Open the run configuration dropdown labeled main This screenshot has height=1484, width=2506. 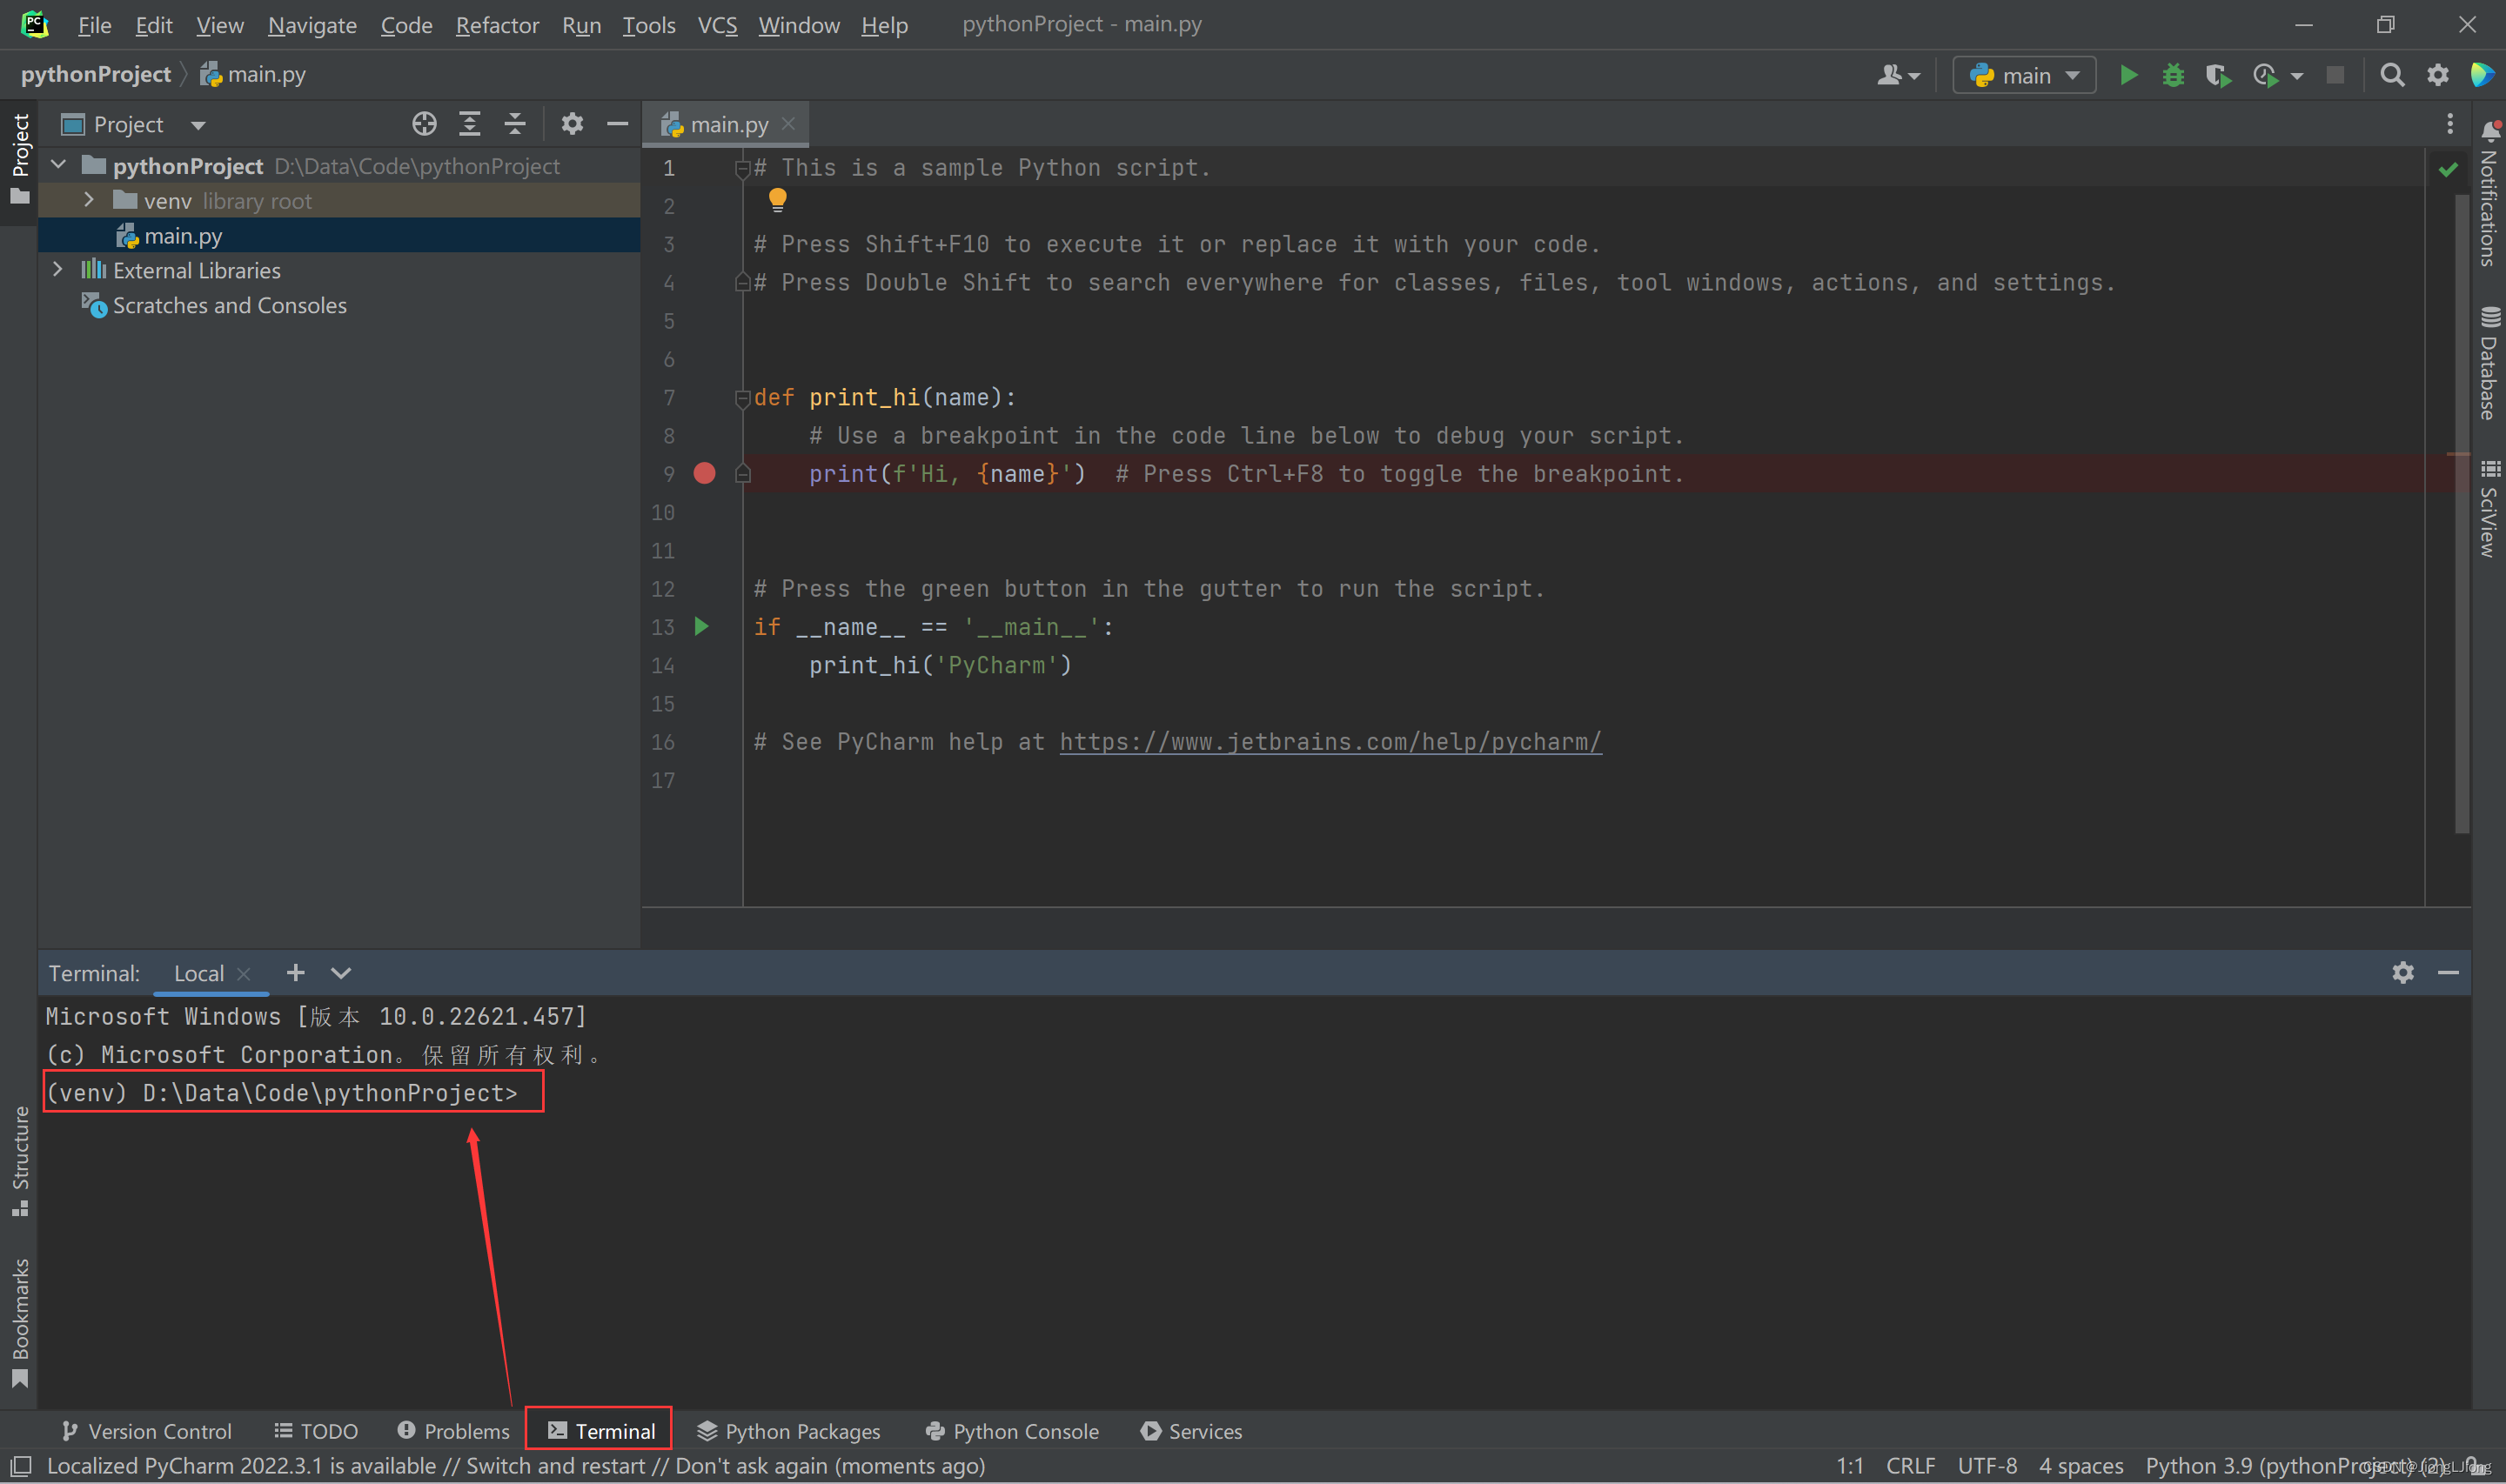click(2023, 74)
